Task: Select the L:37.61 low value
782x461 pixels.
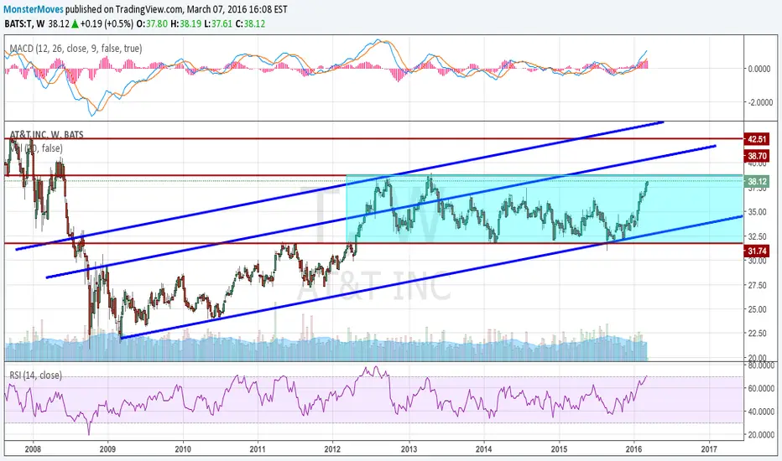Action: [218, 23]
